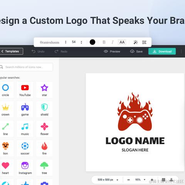Click Undo in the toolbar
The width and height of the screenshot is (185, 185).
pos(38,52)
